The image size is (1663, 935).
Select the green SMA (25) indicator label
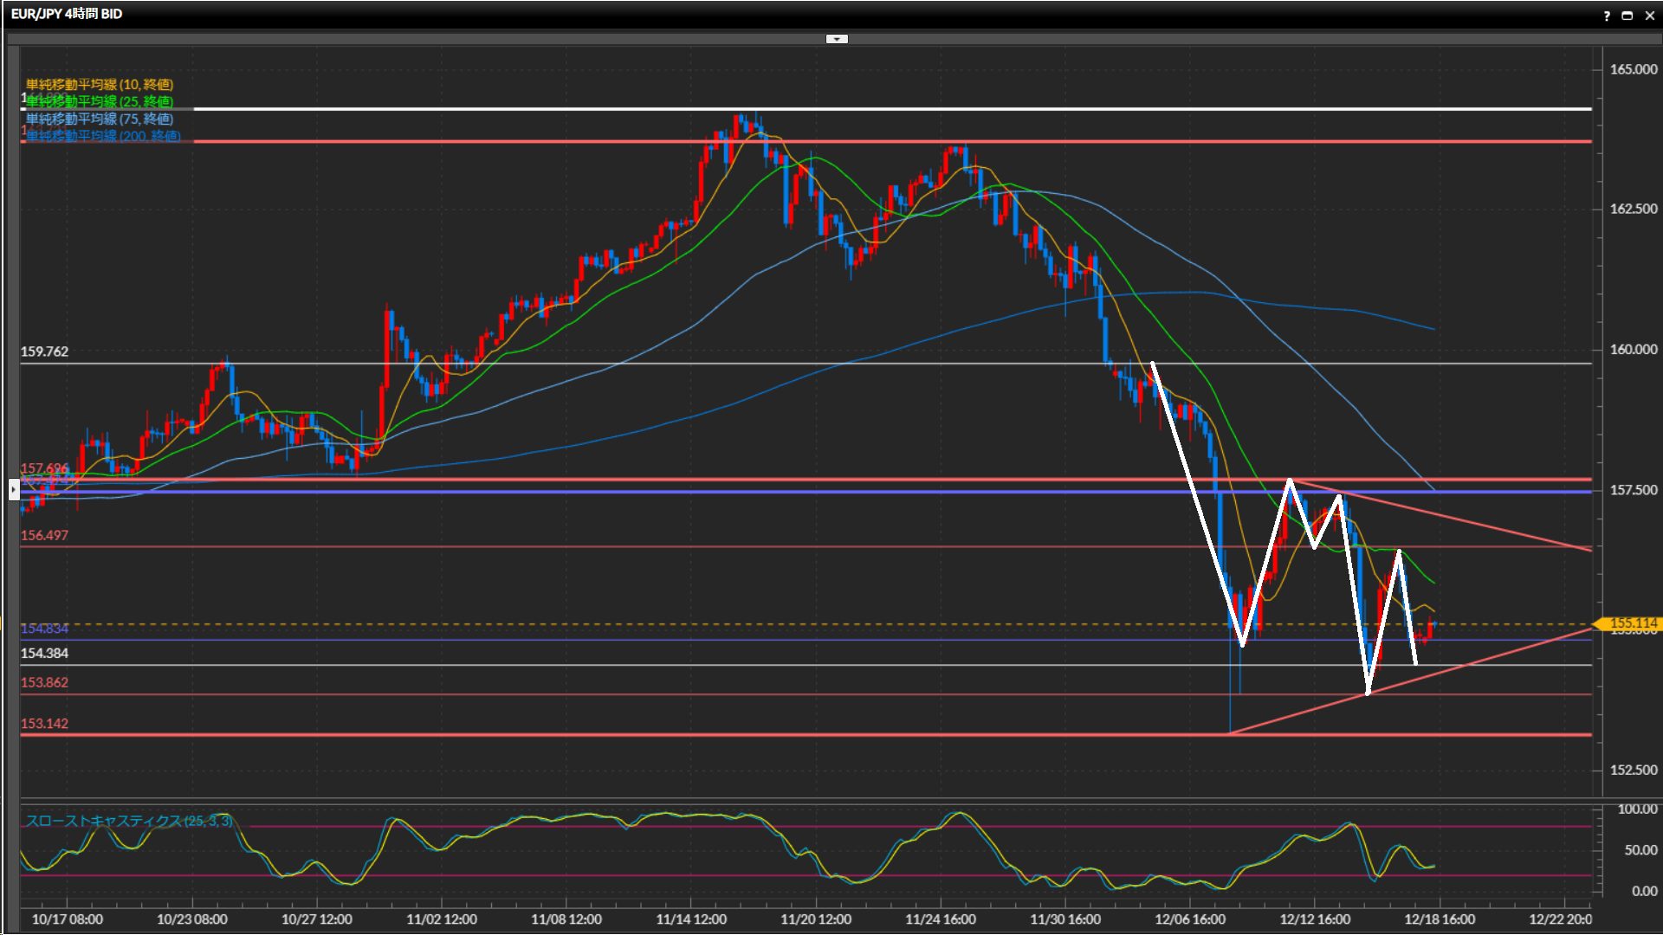pos(99,101)
